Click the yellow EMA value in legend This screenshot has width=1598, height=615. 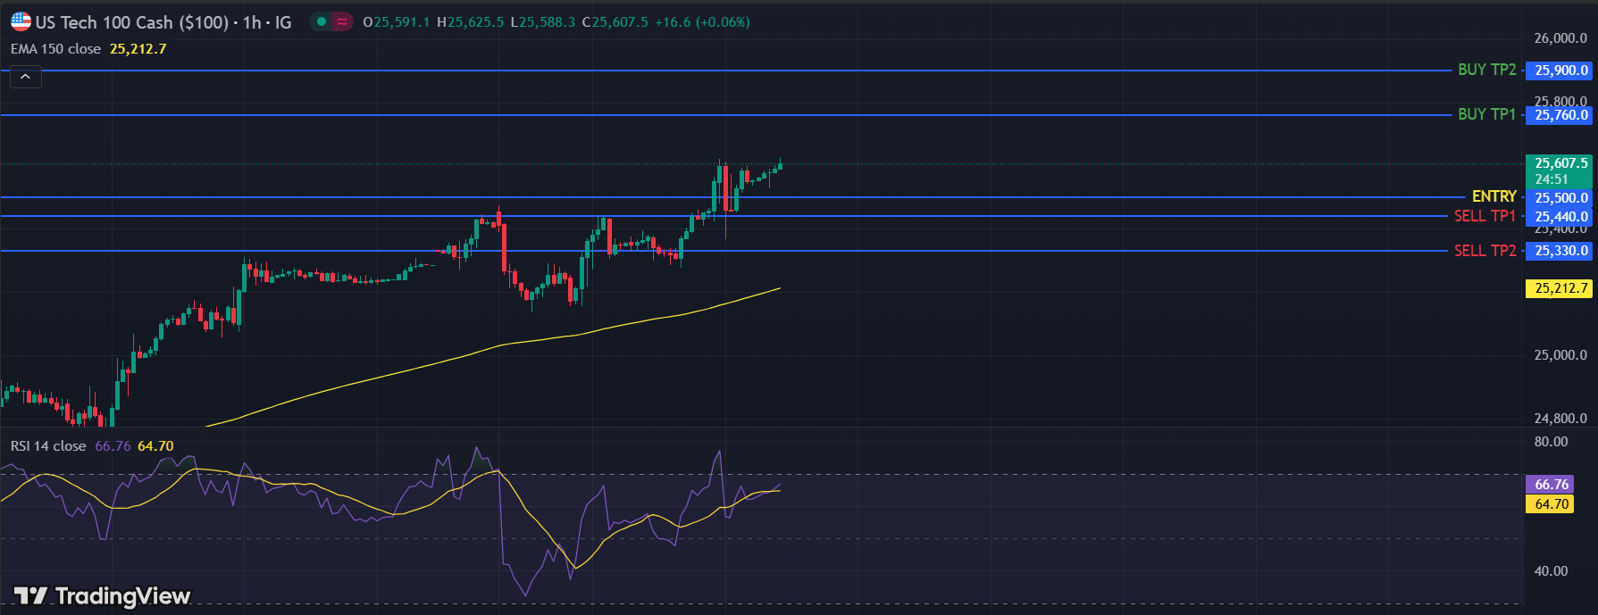tap(138, 49)
